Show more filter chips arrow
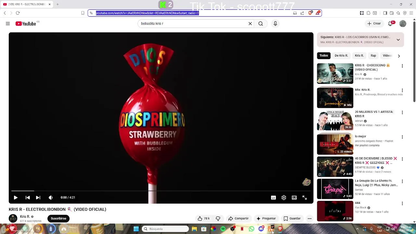This screenshot has height=234, width=416. coord(399,56)
